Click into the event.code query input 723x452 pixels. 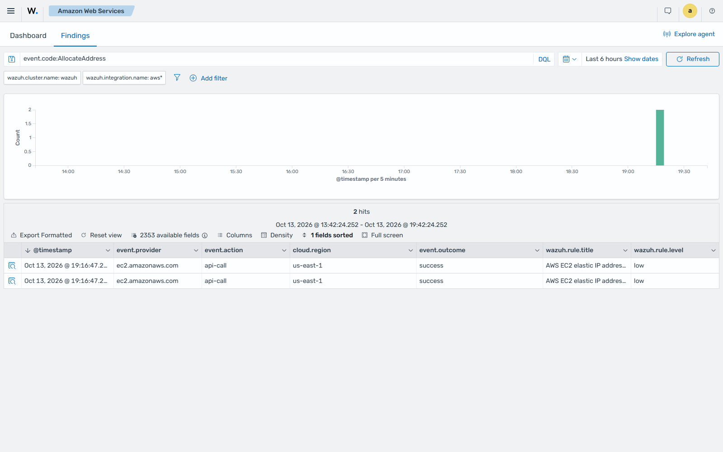coord(277,59)
